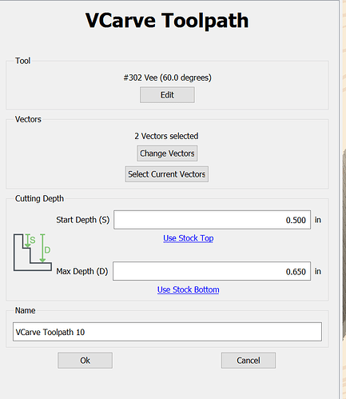Screen dimensions: 346x399
Task: Focus the Max Depth (D) field
Action: 212,271
